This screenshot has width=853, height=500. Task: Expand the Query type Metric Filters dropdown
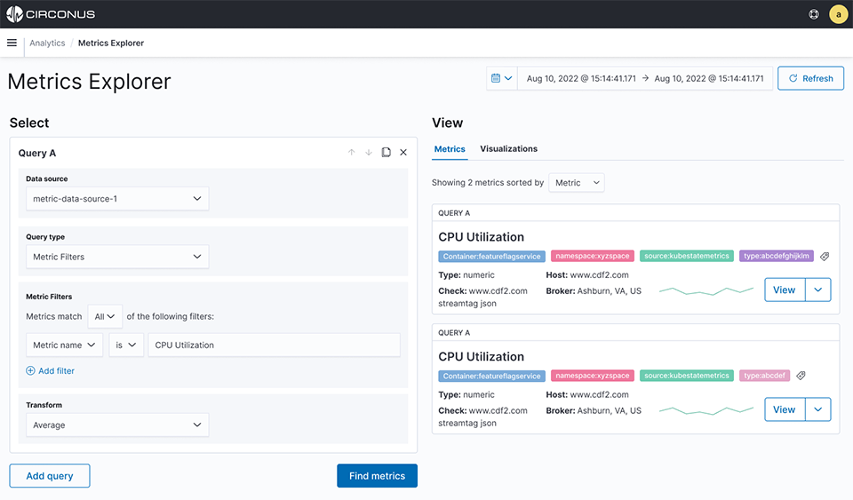coord(117,258)
